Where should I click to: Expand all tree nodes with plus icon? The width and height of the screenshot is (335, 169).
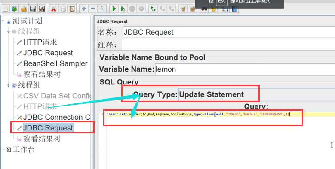pos(84,9)
